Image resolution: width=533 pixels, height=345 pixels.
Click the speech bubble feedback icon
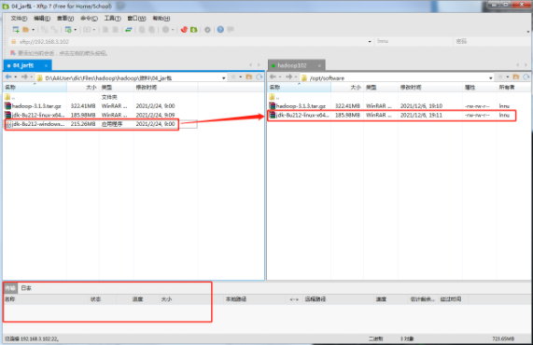(x=231, y=30)
